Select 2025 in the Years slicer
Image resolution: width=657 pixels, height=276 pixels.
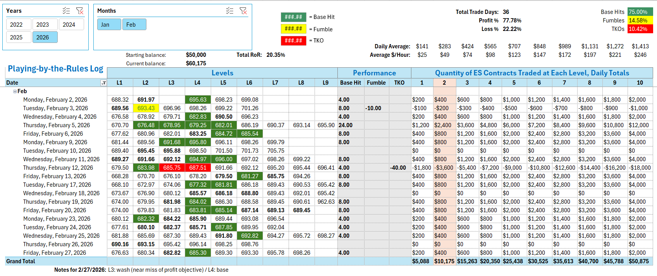(16, 37)
